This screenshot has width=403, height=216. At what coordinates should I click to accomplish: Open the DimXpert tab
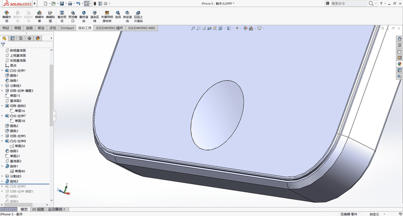click(x=67, y=28)
